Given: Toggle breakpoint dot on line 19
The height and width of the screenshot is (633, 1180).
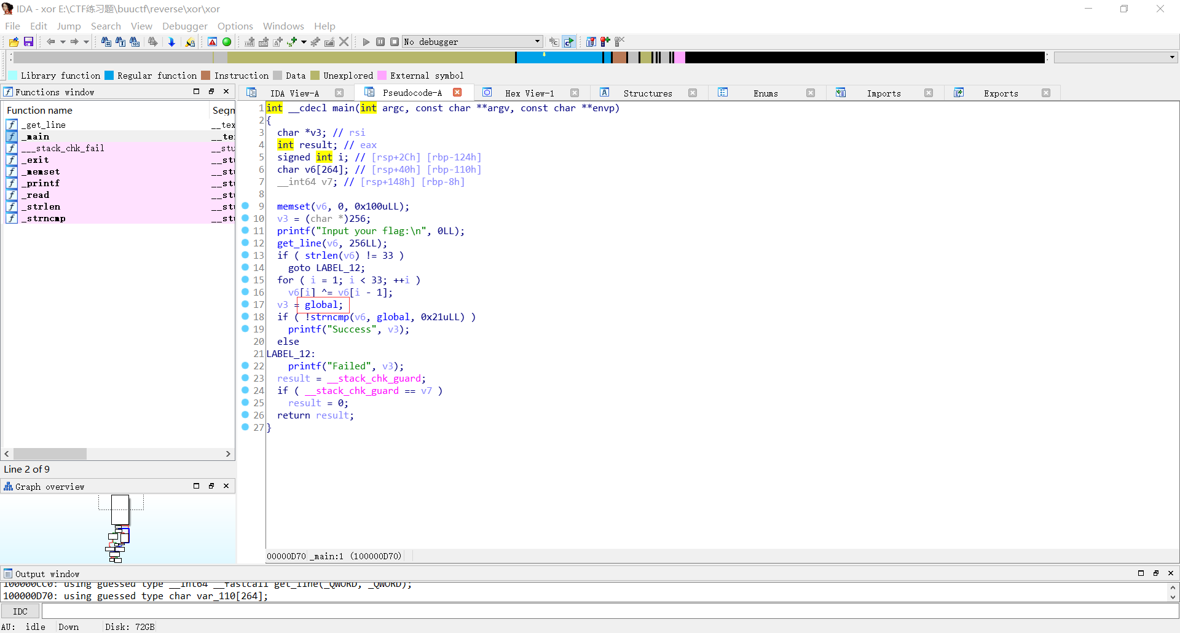Looking at the screenshot, I should tap(245, 329).
